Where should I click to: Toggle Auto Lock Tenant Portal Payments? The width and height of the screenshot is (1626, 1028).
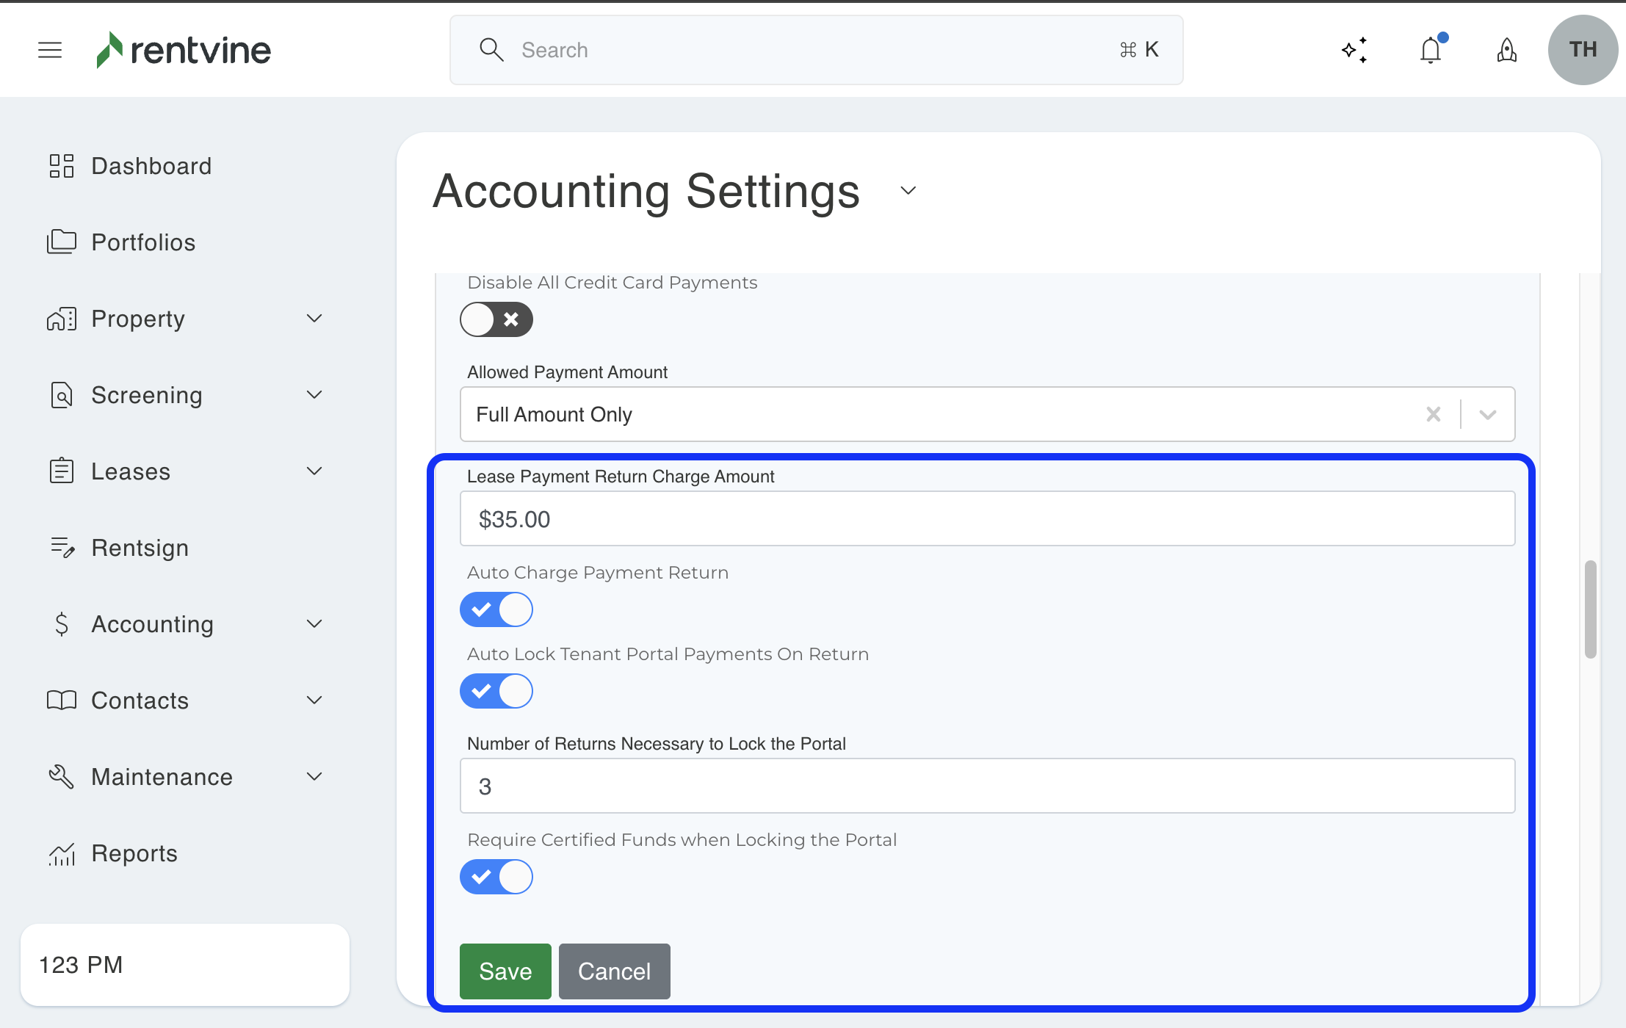coord(496,691)
